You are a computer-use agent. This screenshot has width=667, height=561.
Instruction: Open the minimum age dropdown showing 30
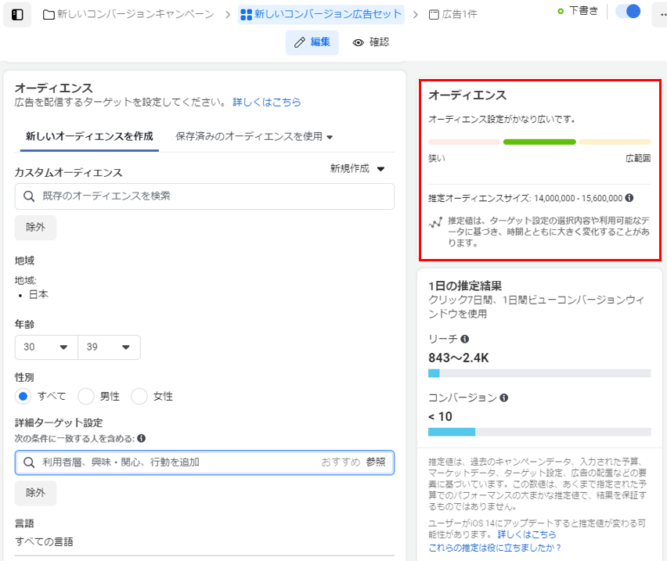[46, 347]
